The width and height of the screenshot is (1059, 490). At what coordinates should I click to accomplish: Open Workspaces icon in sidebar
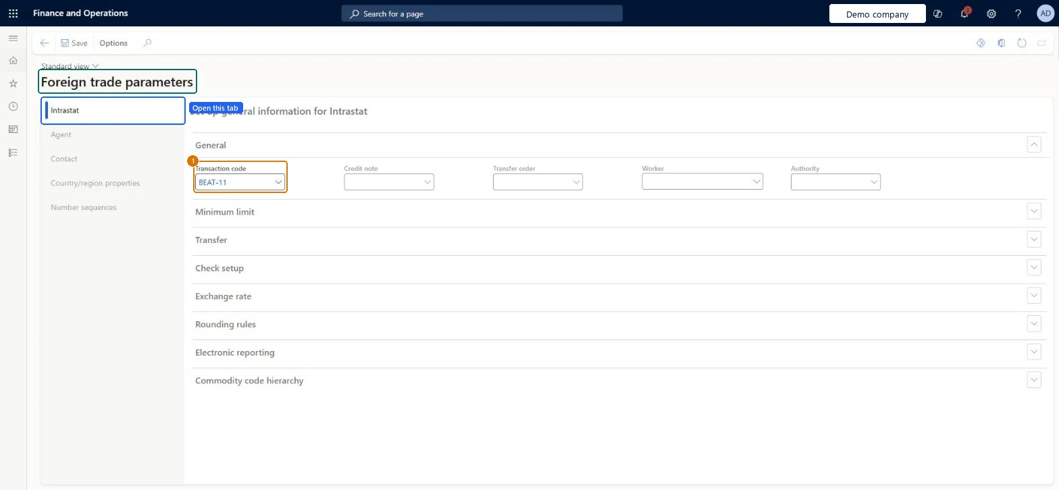pyautogui.click(x=13, y=130)
